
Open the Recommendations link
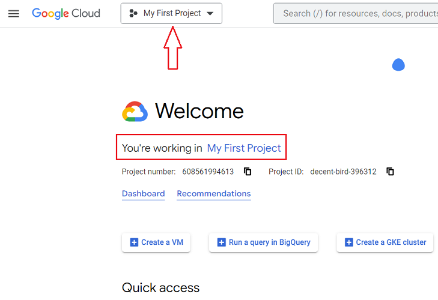(214, 194)
